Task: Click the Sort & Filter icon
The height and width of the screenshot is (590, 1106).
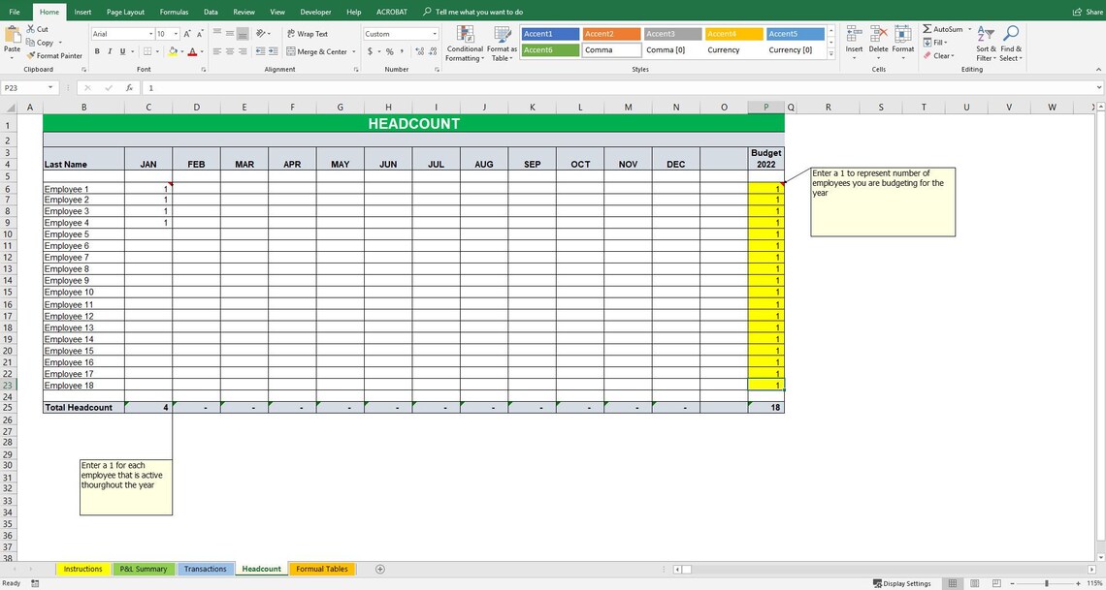Action: pos(984,44)
